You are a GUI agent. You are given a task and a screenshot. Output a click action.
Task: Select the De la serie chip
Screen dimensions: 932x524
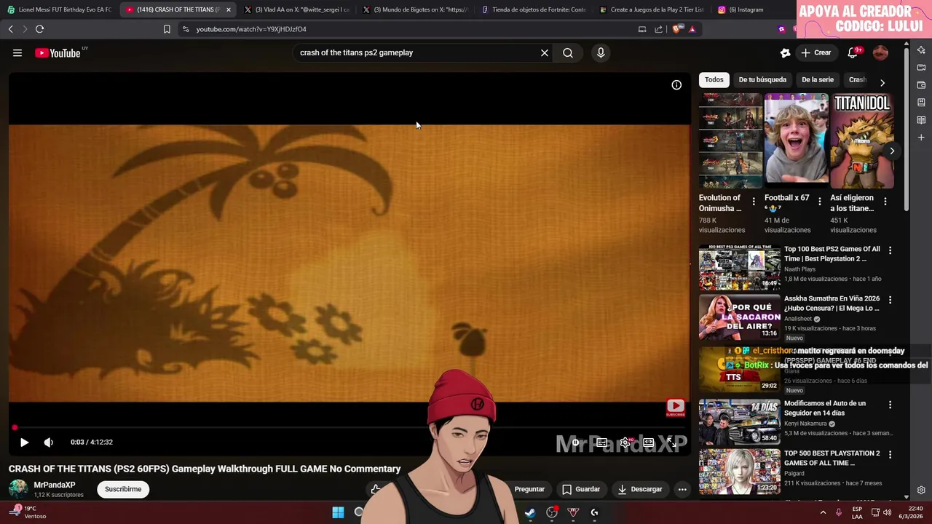pyautogui.click(x=818, y=79)
